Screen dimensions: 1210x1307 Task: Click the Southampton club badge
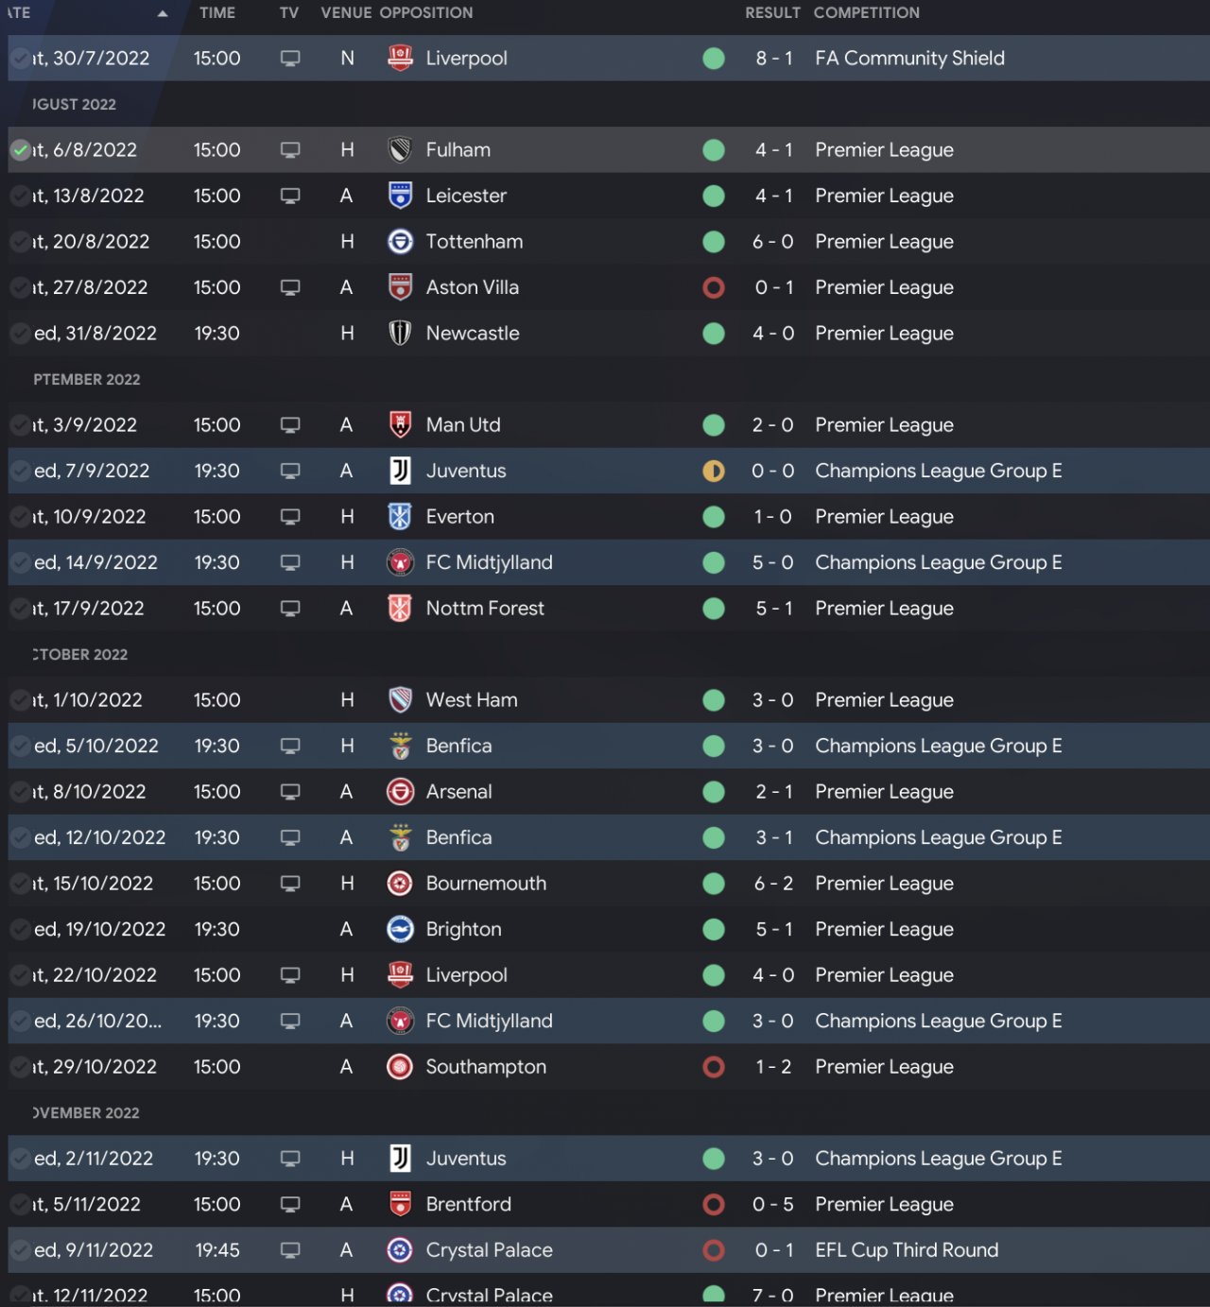400,1067
